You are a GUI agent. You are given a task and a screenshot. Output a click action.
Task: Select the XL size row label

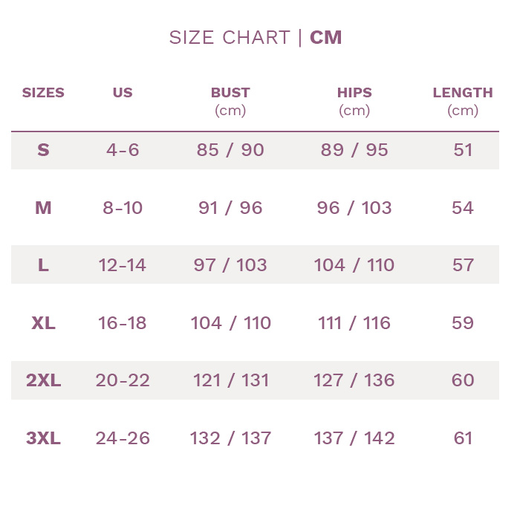pos(43,322)
